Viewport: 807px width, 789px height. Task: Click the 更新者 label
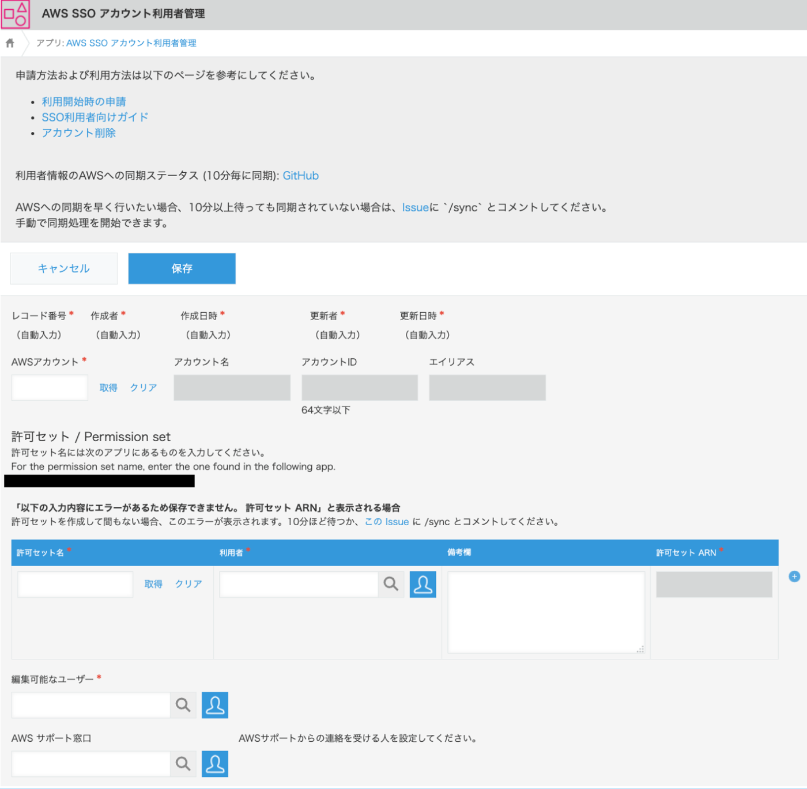[x=324, y=316]
